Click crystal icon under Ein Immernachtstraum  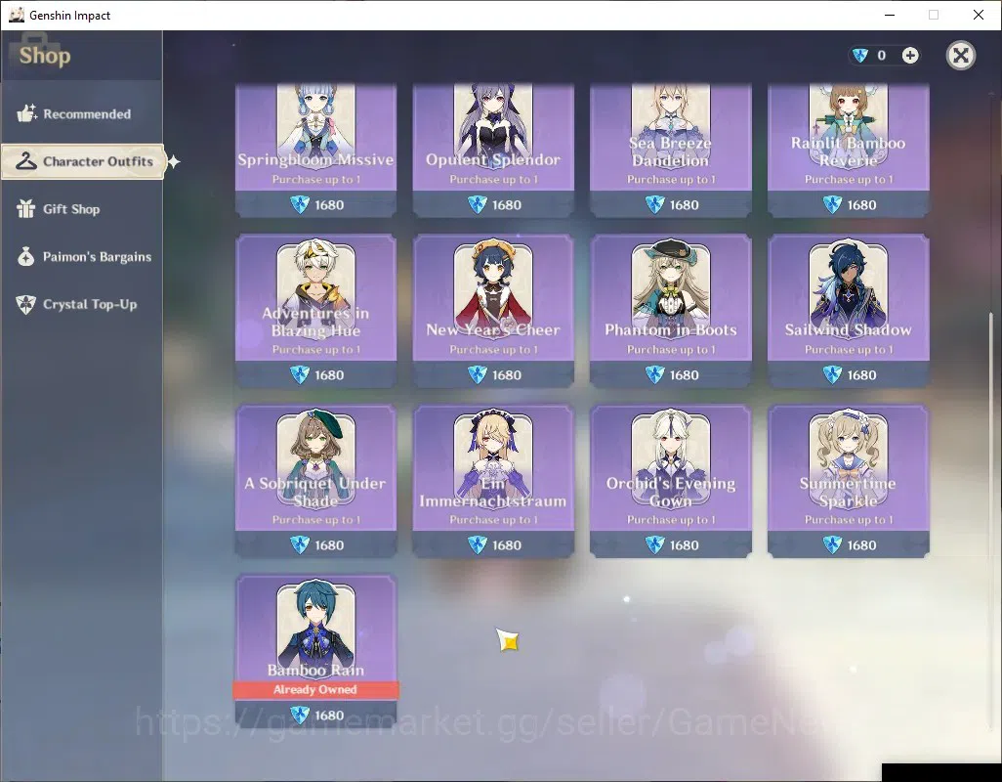[478, 544]
